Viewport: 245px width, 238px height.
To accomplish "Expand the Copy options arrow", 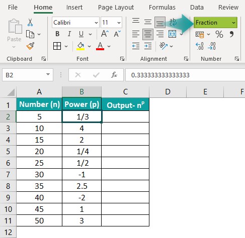I will pyautogui.click(x=39, y=34).
